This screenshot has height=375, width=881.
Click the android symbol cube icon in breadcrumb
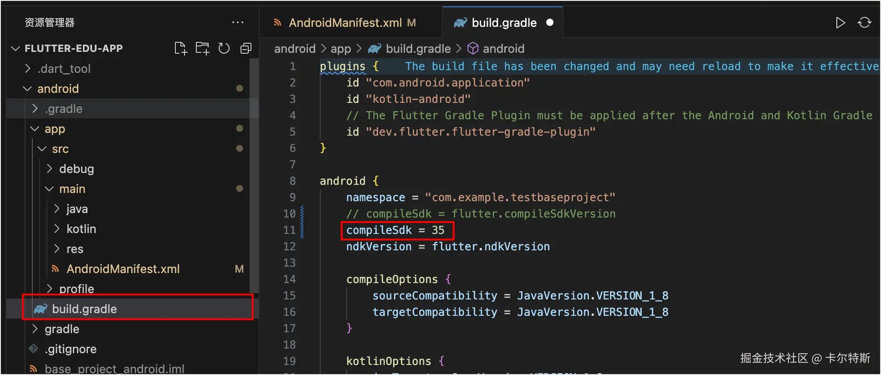click(473, 48)
